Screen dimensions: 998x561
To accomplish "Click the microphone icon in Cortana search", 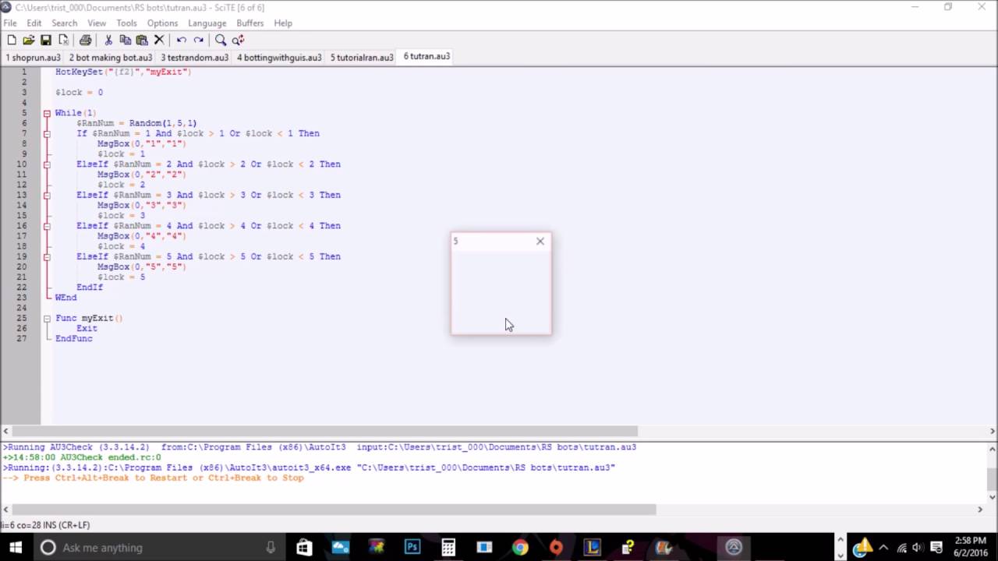I will tap(271, 548).
